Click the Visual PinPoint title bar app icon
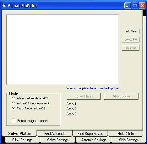147x144 pixels. [4, 6]
